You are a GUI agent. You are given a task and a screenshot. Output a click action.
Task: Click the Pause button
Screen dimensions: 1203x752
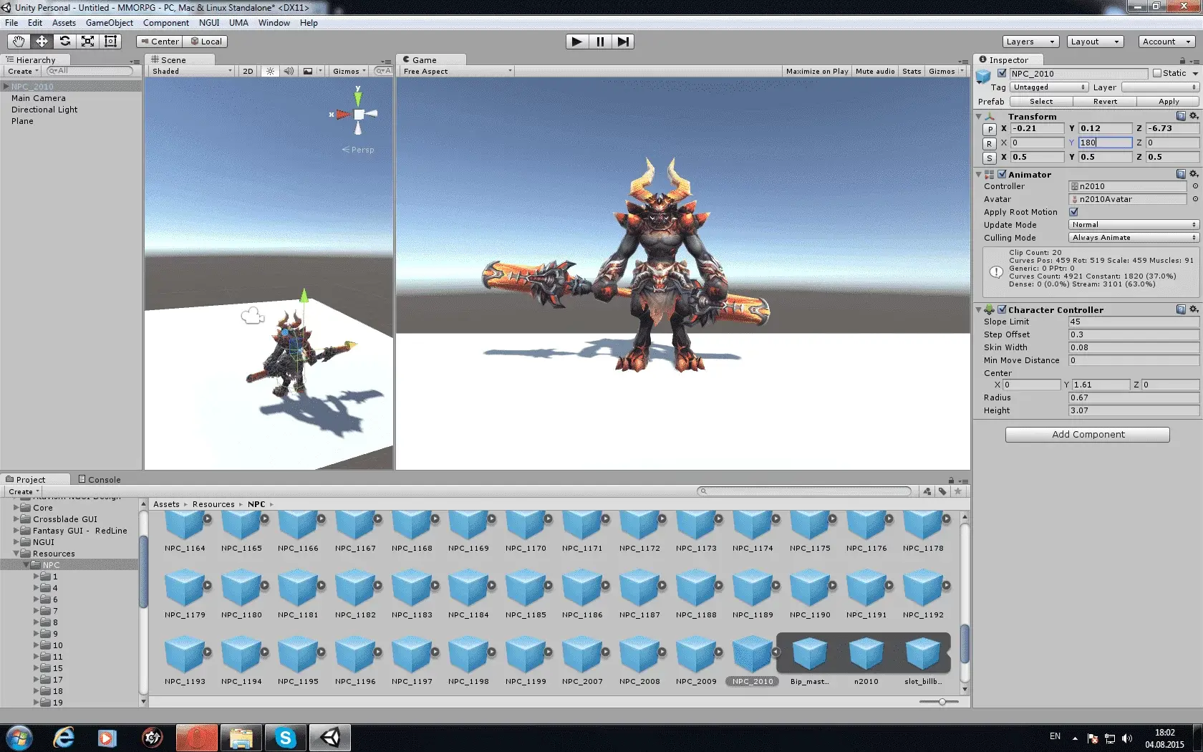600,42
